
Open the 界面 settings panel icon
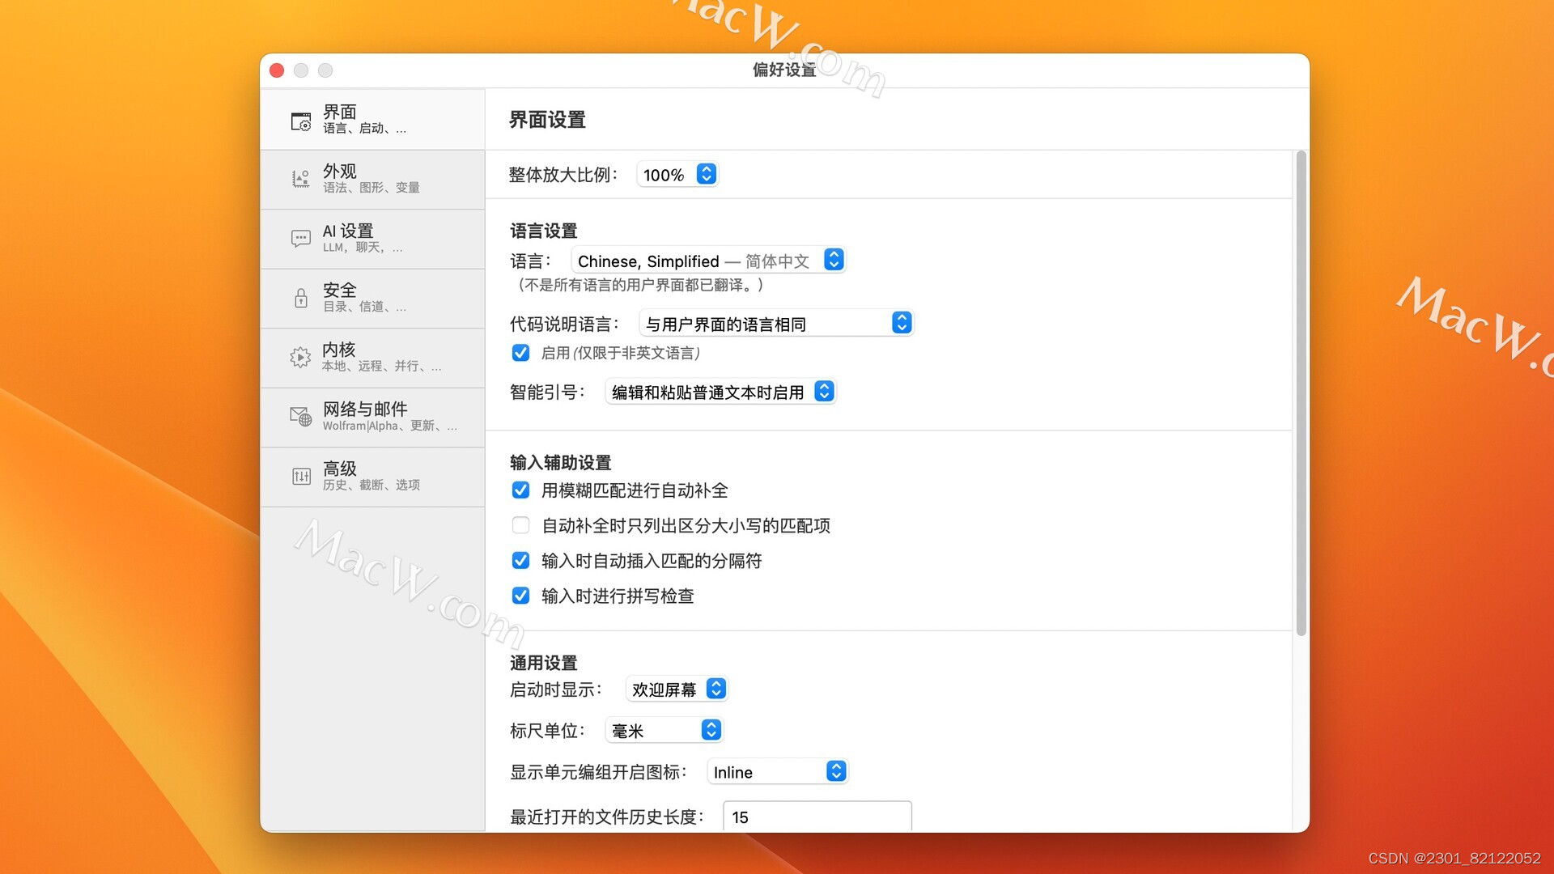coord(300,120)
